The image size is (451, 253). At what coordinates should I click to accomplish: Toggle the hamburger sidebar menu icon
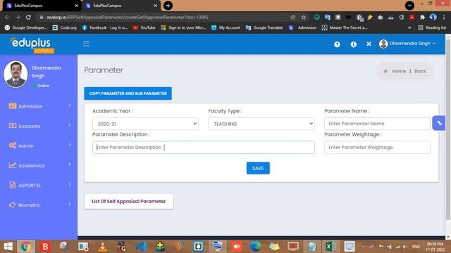point(86,44)
